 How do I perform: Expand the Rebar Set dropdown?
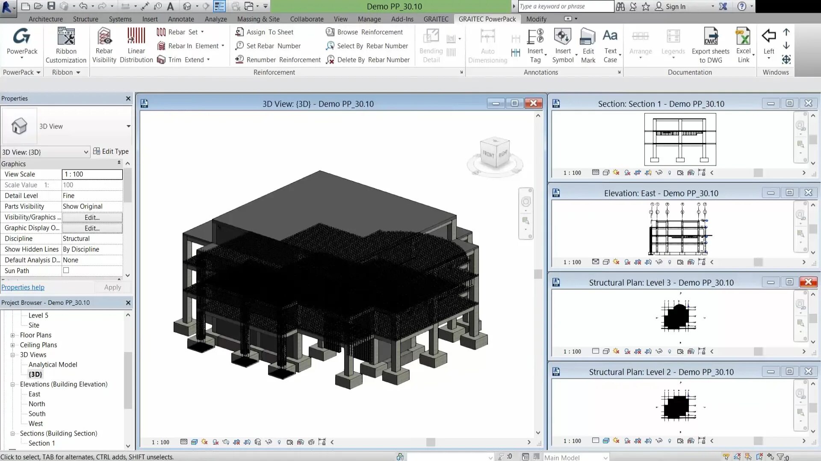click(202, 32)
